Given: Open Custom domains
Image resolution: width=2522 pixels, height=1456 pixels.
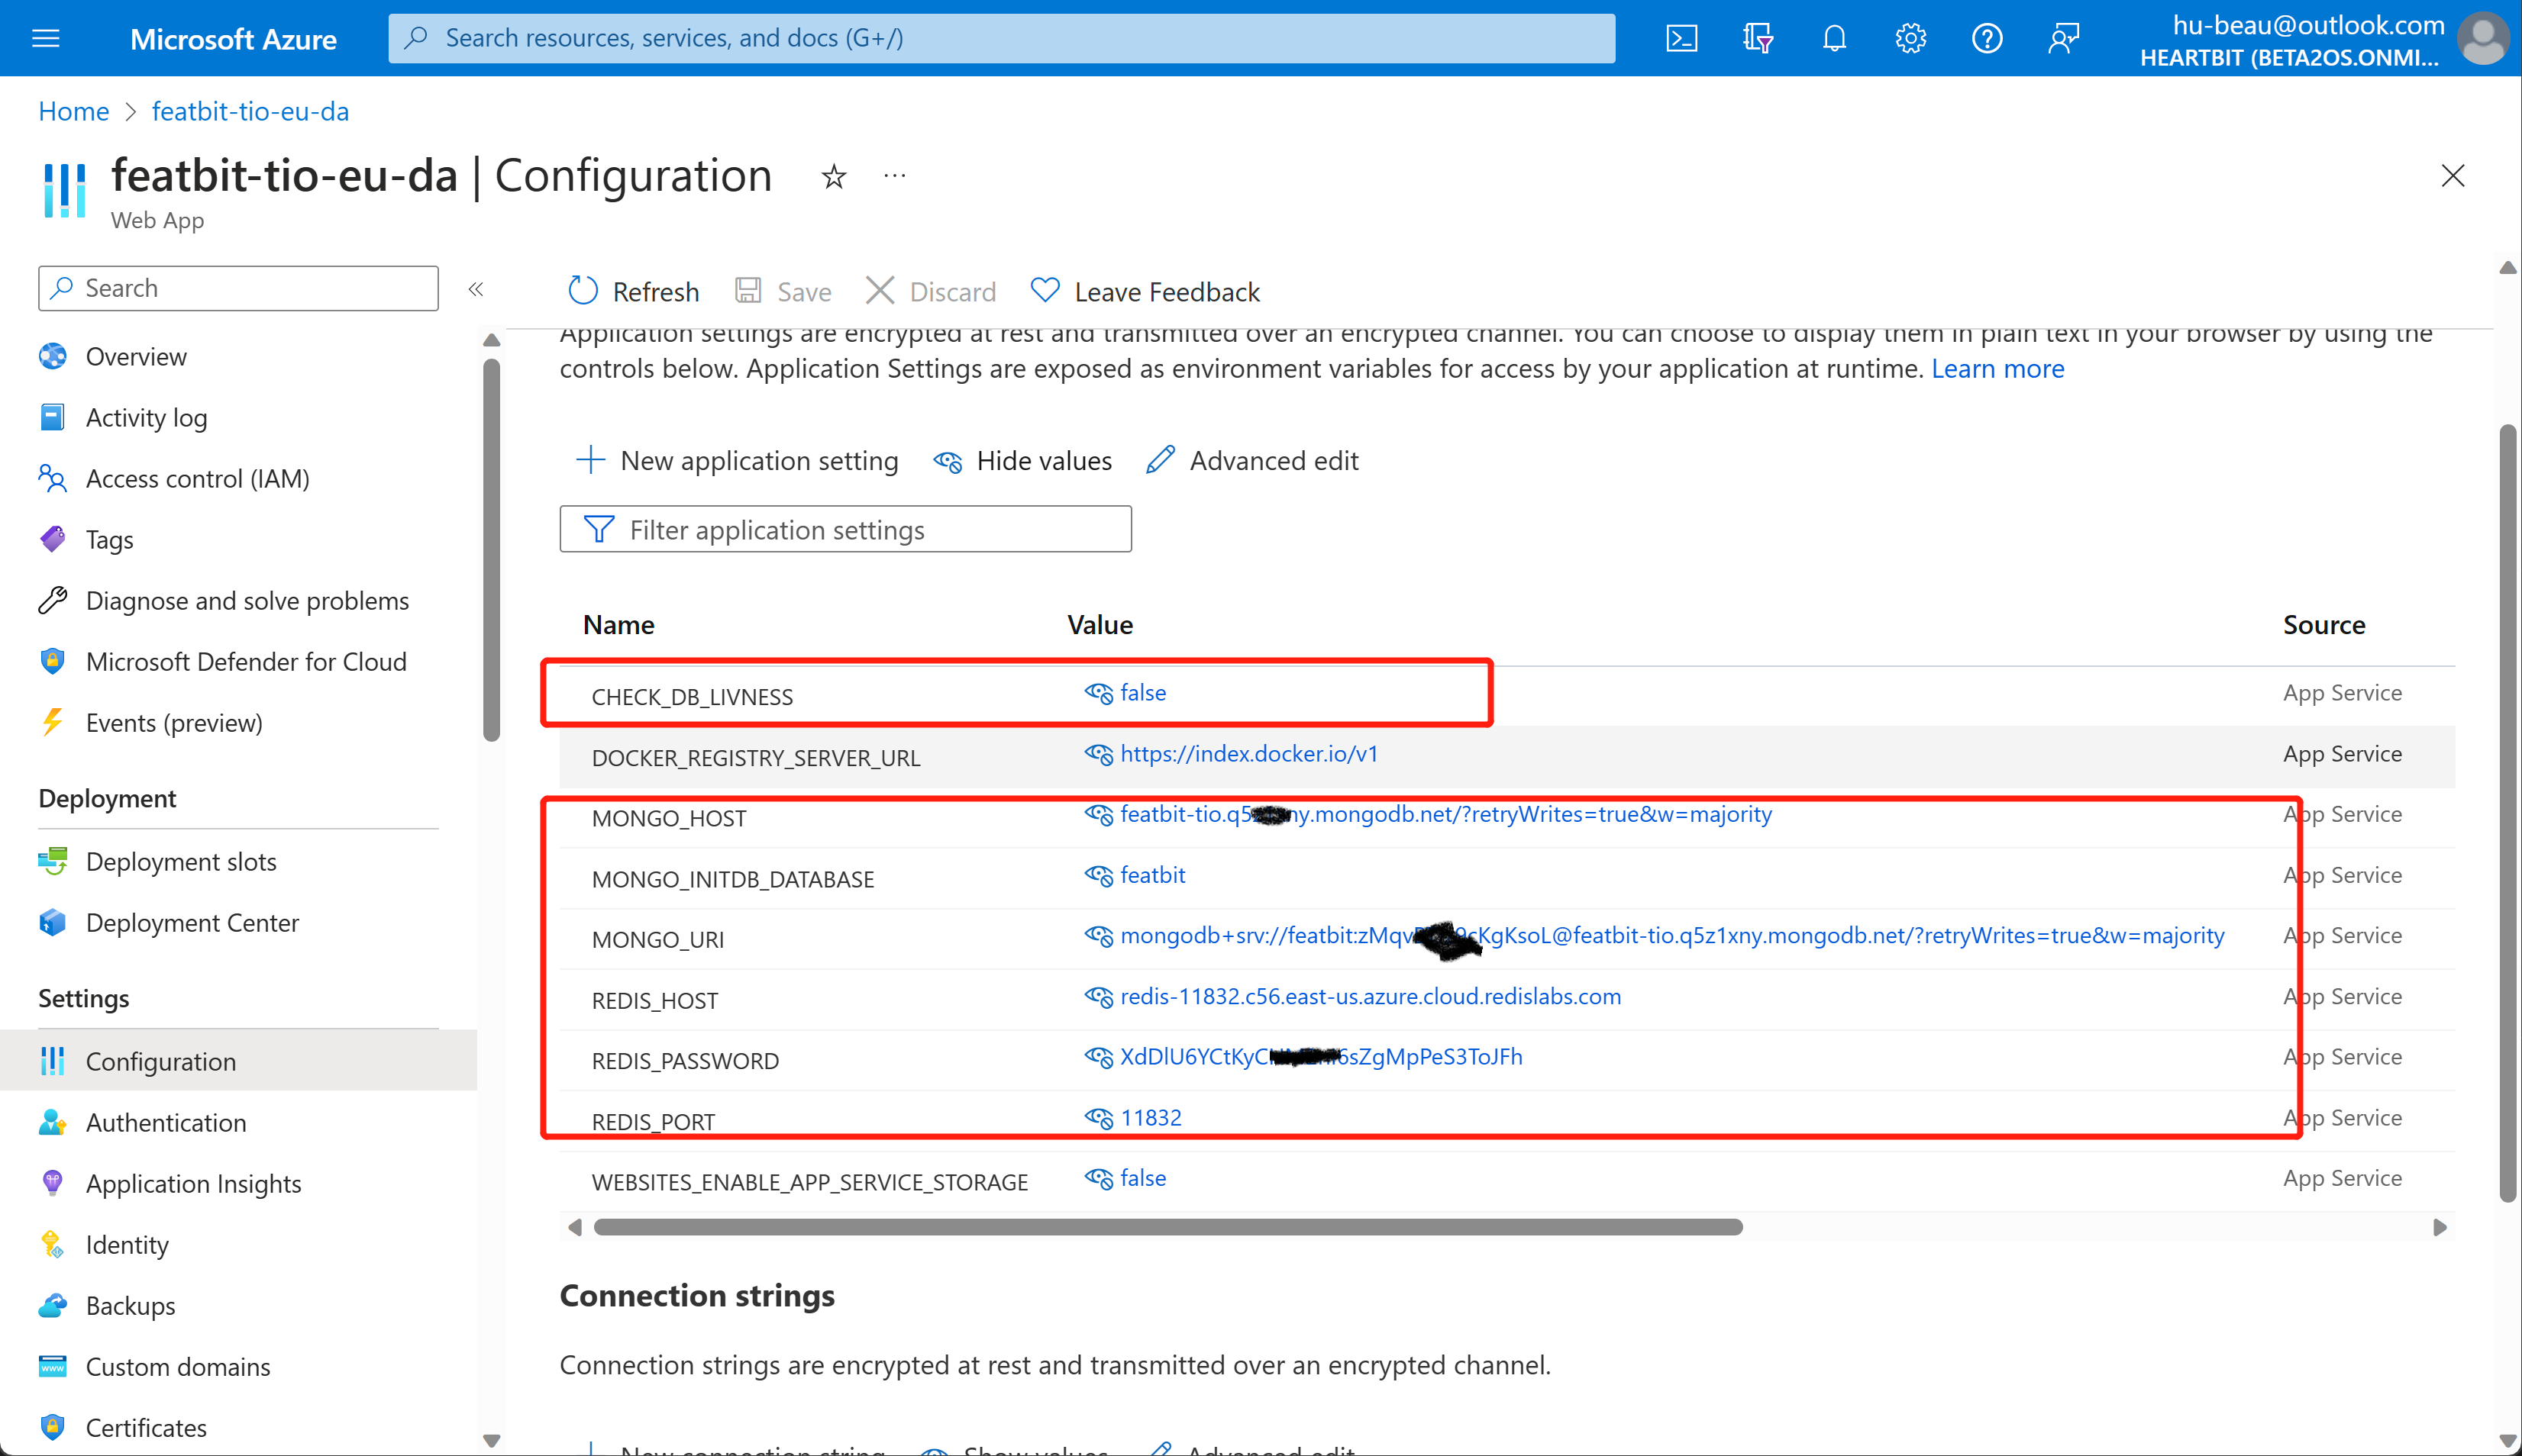Looking at the screenshot, I should 178,1367.
